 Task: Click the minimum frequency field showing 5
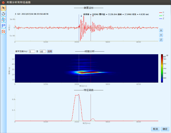pos(32,51)
